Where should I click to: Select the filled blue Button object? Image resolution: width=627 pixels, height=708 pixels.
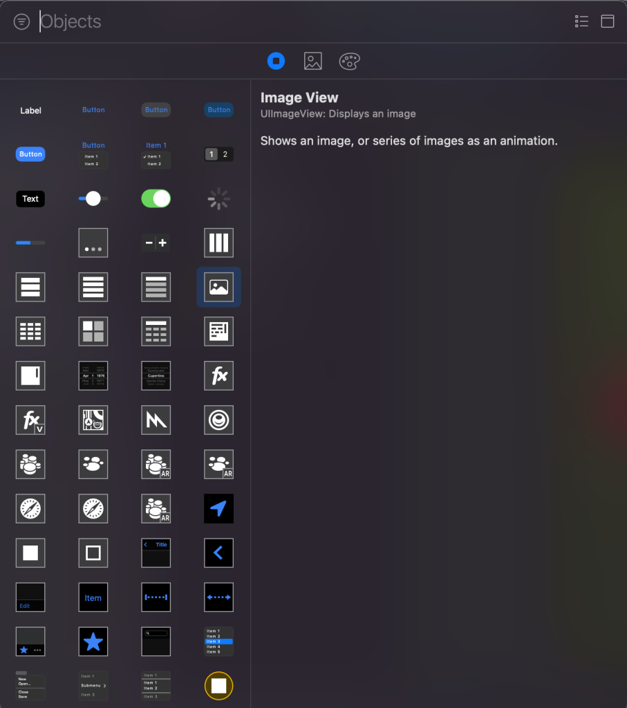click(x=30, y=154)
